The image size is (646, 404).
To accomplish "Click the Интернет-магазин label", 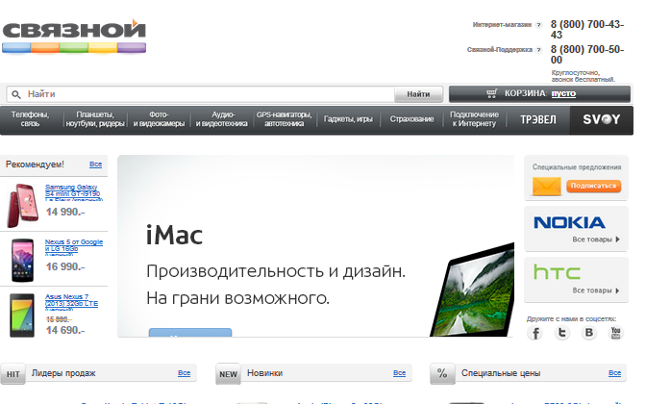I will pos(502,25).
